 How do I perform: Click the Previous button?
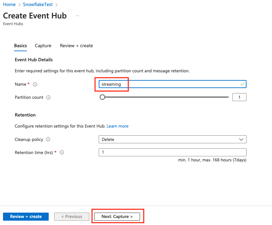72,217
